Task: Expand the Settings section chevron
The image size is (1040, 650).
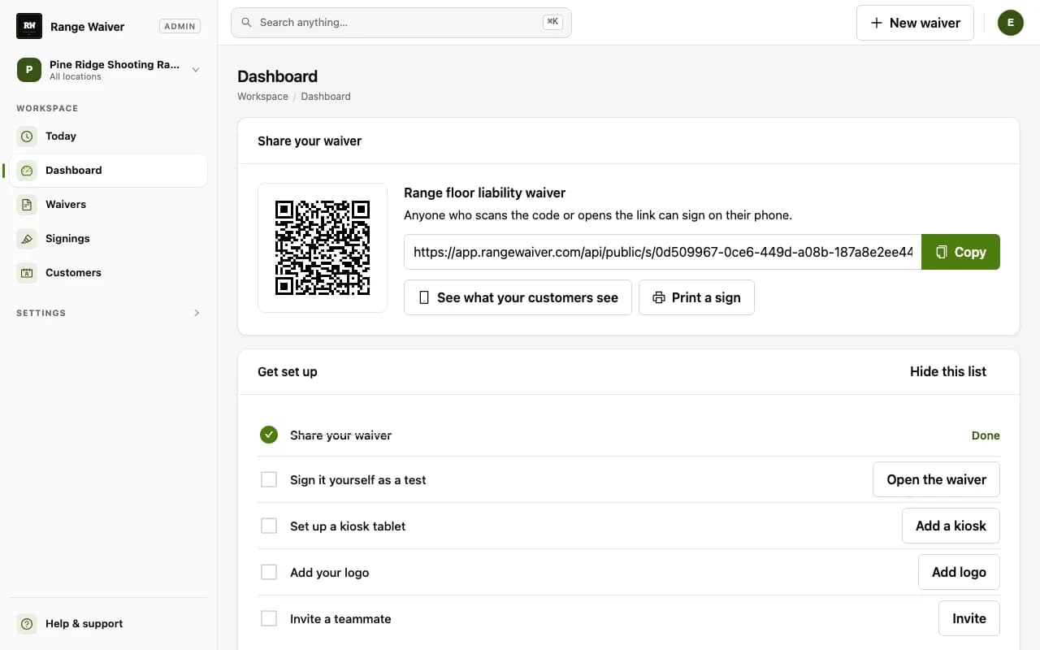Action: (197, 313)
